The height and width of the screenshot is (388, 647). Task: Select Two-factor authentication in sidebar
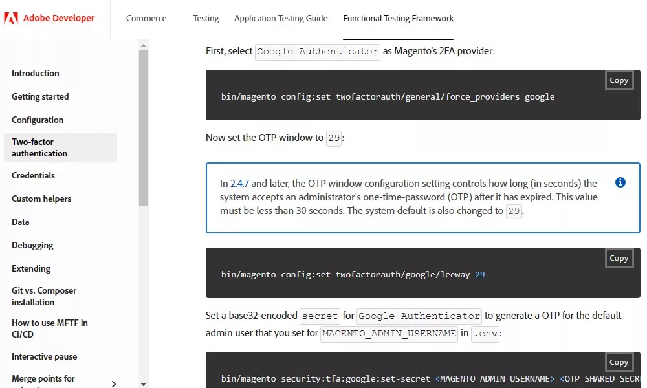click(x=39, y=147)
